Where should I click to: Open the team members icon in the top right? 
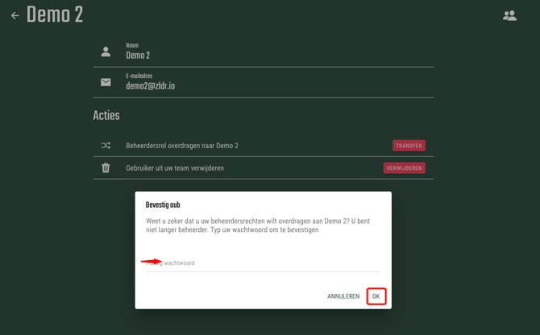point(509,15)
